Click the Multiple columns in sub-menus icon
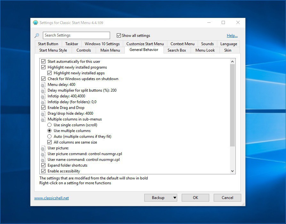This screenshot has height=224, width=286. (43, 119)
